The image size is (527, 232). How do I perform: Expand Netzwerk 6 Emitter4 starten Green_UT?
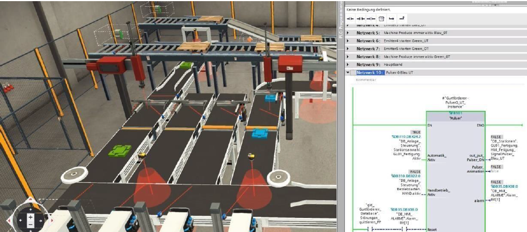(348, 41)
